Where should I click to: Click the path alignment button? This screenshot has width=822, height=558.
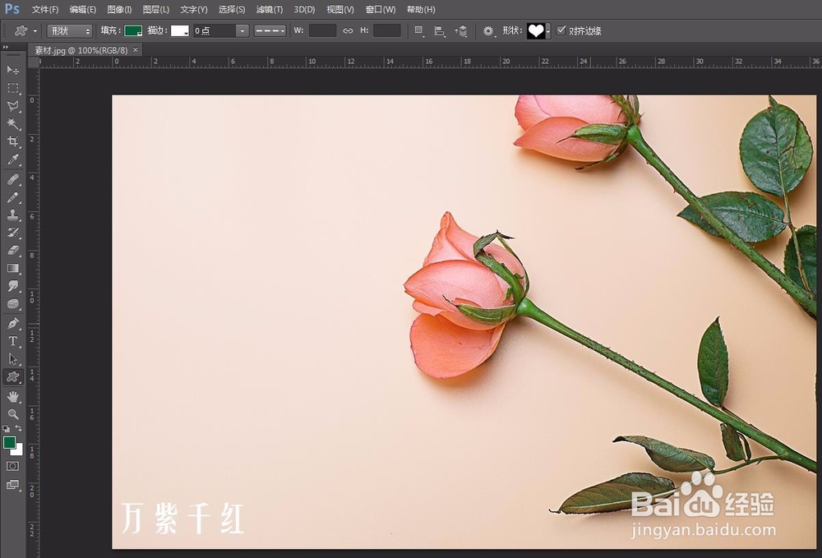(x=440, y=30)
